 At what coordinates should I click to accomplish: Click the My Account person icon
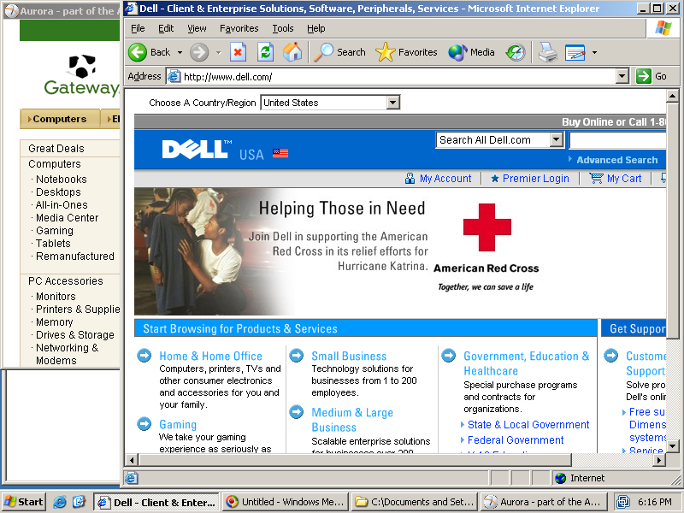click(410, 179)
